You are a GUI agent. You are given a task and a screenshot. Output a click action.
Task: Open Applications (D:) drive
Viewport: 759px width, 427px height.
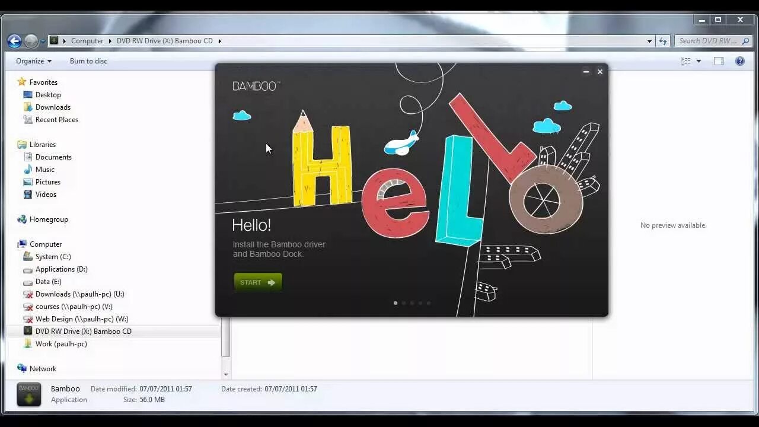click(x=61, y=269)
